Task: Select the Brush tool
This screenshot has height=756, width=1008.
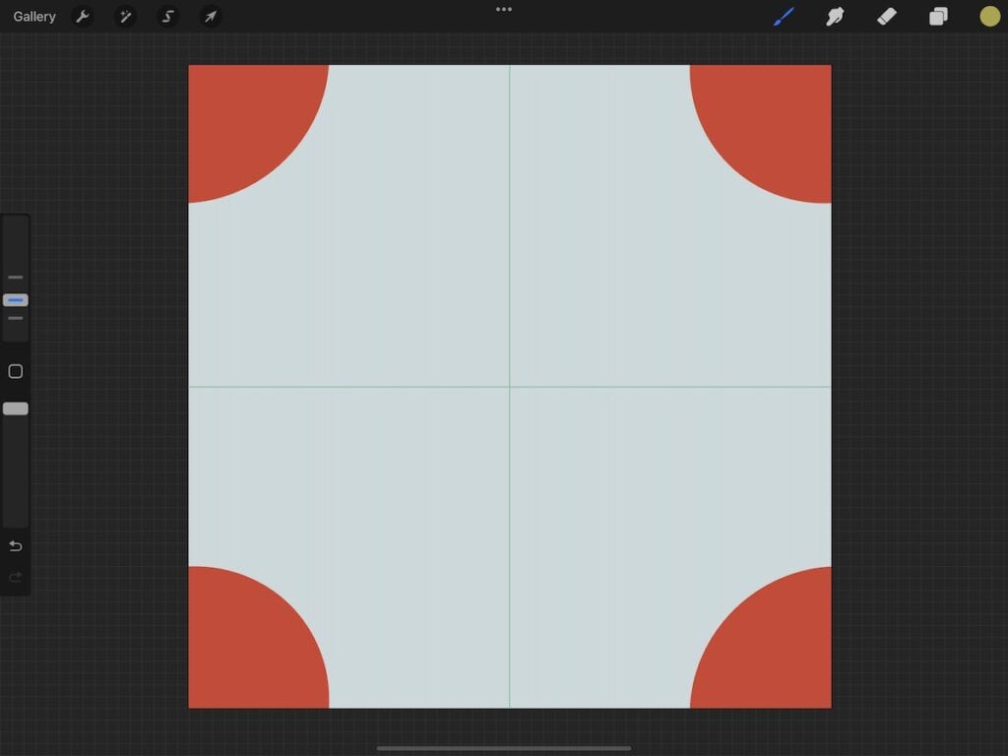Action: (x=784, y=16)
